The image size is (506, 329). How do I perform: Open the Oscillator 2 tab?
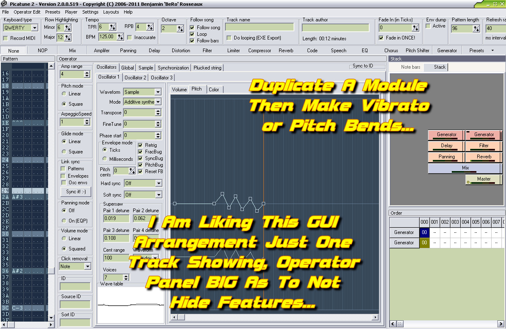click(x=136, y=77)
